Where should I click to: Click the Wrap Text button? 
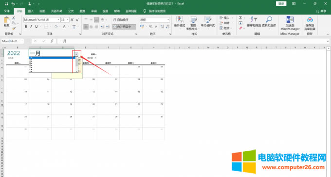(121, 19)
